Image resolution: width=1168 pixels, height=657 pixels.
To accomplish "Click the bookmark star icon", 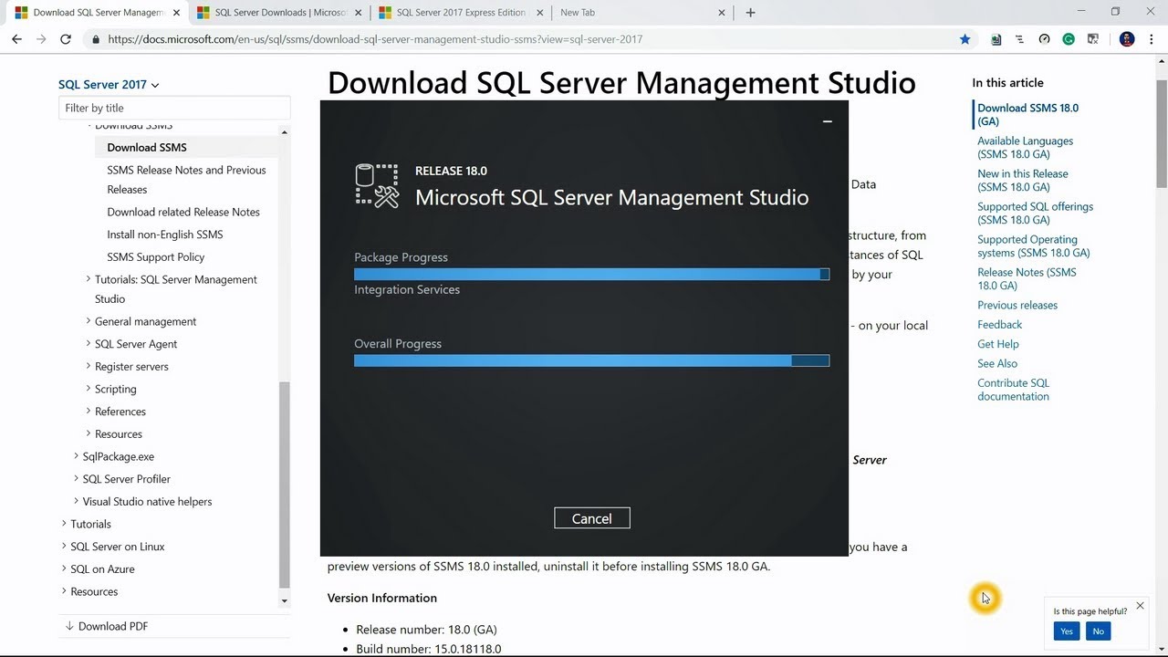I will 965,39.
